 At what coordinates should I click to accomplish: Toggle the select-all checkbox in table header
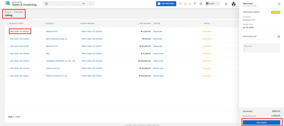pyautogui.click(x=7, y=23)
